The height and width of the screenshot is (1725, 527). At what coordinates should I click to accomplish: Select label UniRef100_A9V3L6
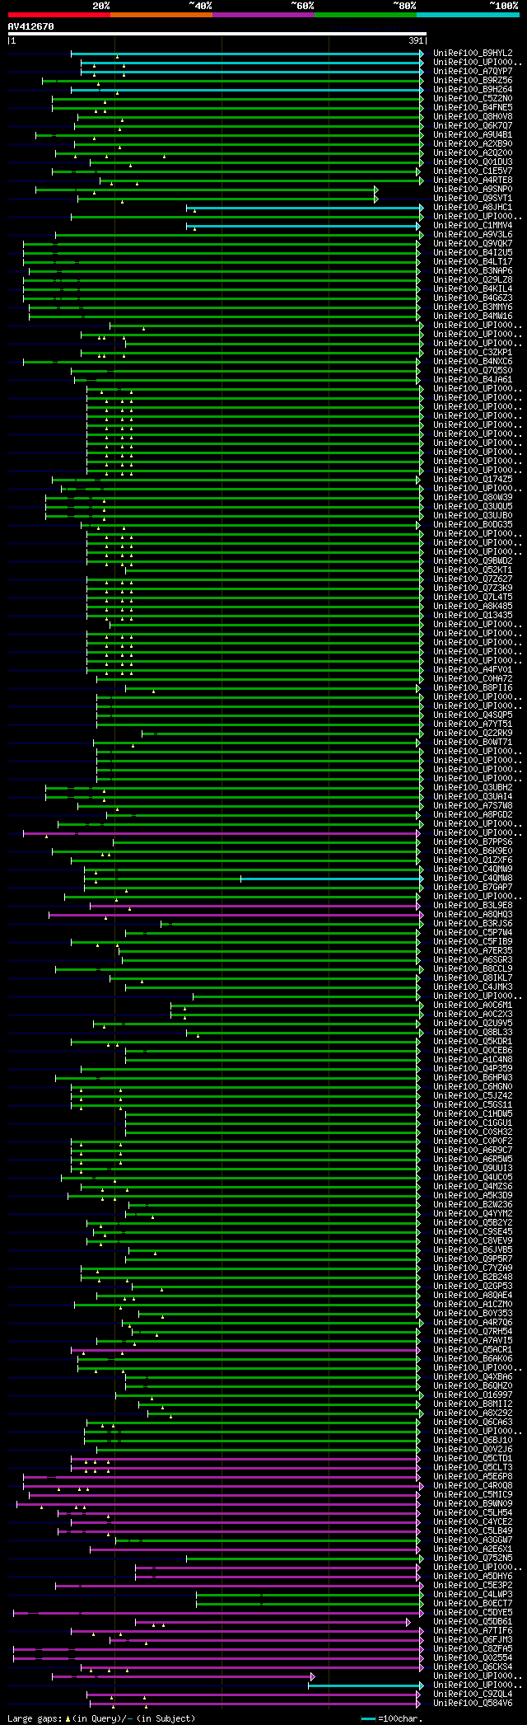[473, 235]
